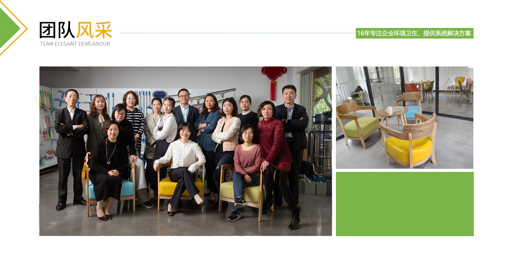The image size is (509, 254).
Task: Click the green cushioned chair in lounge photo
Action: tap(358, 124)
